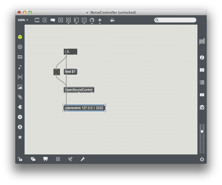Add a number box from toolbar
Viewport: 222px width, 185px height.
tap(76, 20)
